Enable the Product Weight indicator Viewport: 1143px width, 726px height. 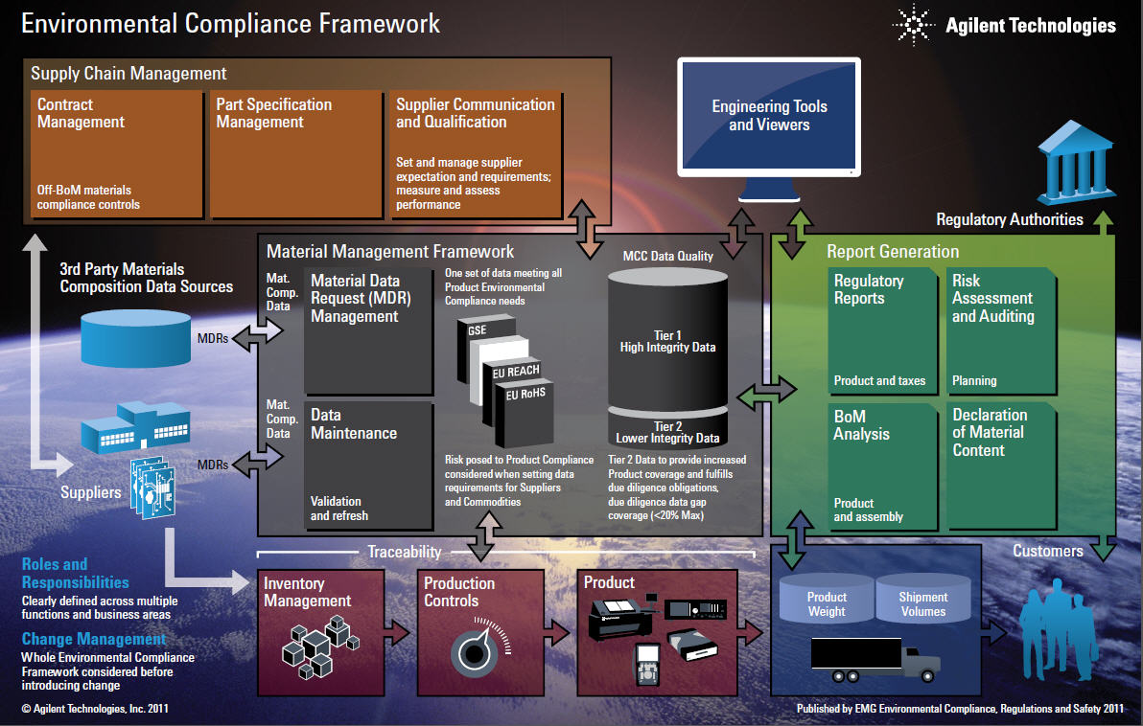826,598
